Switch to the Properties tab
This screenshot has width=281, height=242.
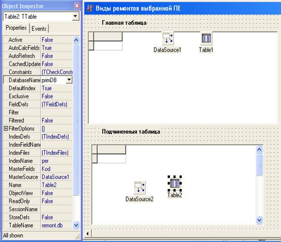pyautogui.click(x=16, y=28)
